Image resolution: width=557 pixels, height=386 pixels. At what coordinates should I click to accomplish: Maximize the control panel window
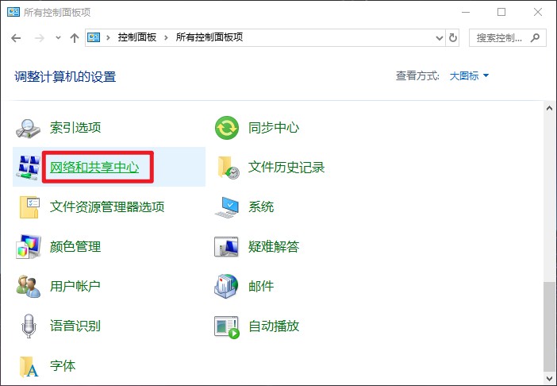pyautogui.click(x=501, y=13)
